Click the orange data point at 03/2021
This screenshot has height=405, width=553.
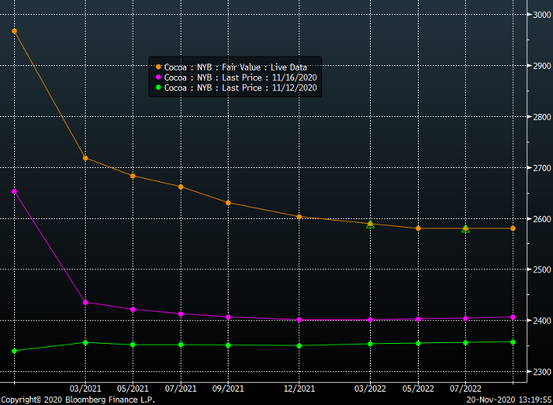pyautogui.click(x=85, y=159)
